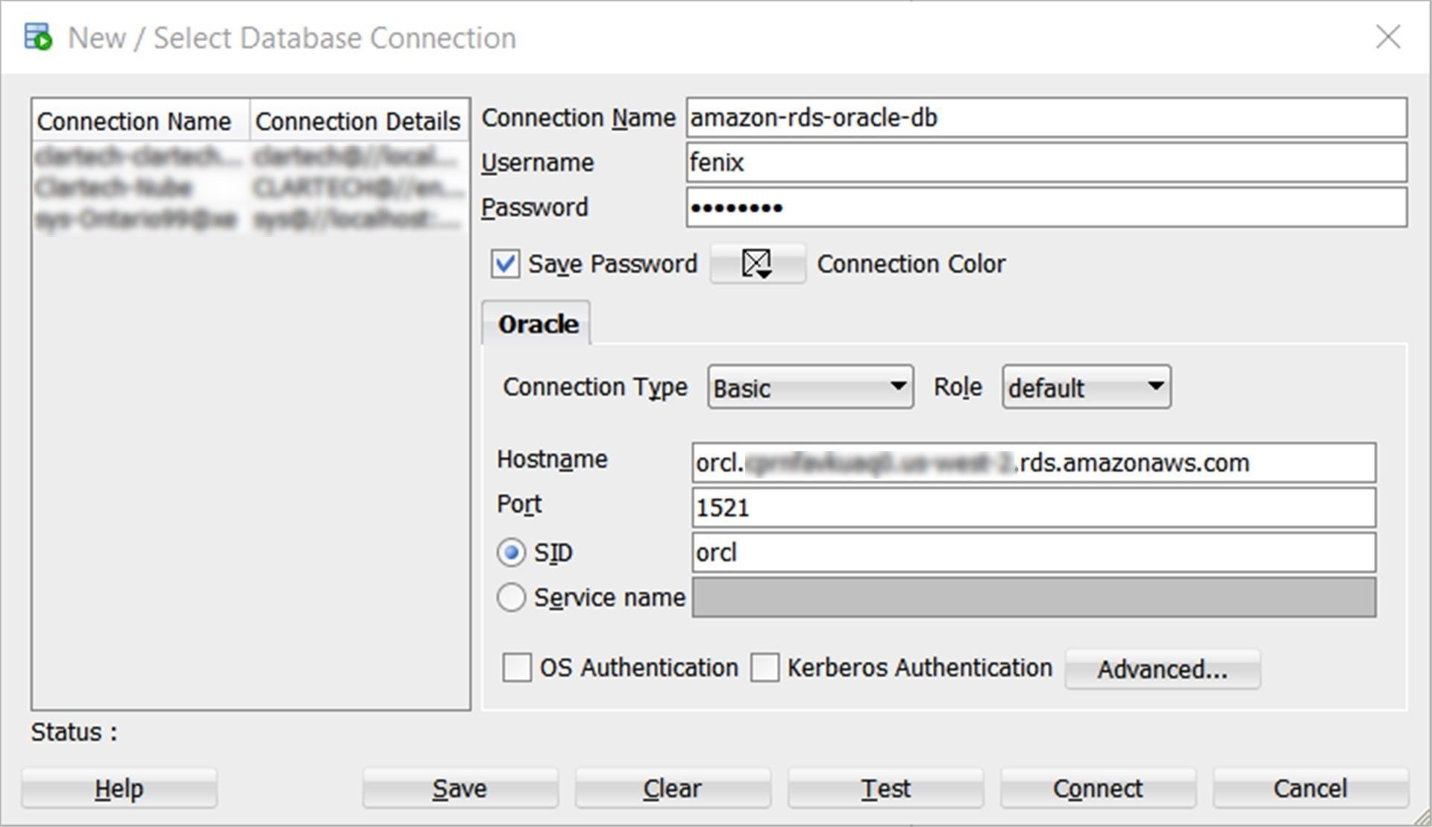Screen dimensions: 1432x827
Task: Click the Status label
Action: pos(74,732)
